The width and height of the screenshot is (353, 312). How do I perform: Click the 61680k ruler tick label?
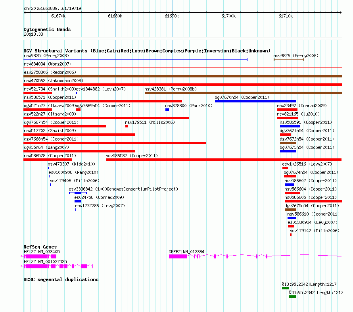(x=115, y=16)
